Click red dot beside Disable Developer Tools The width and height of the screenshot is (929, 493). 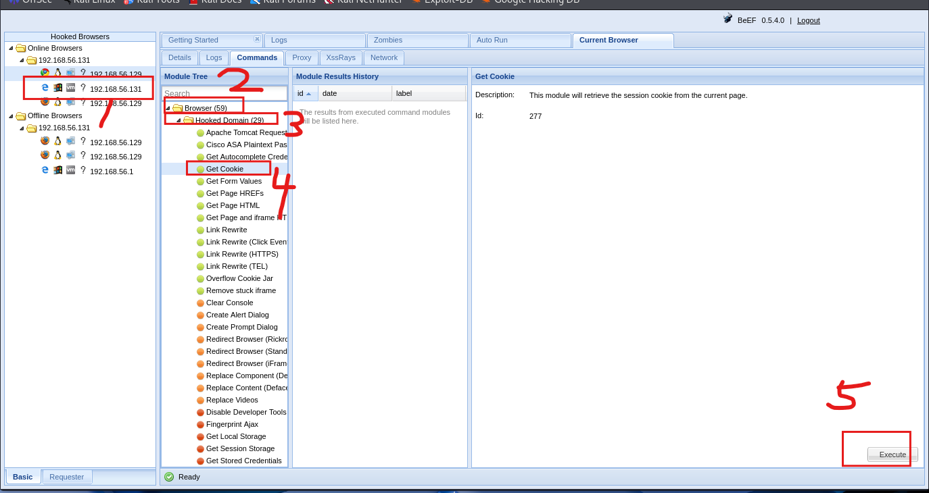point(200,412)
